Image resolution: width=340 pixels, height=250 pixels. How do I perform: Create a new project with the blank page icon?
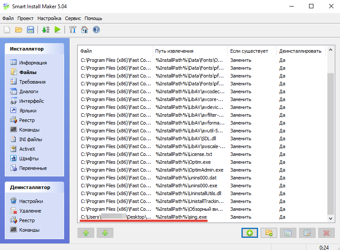pyautogui.click(x=7, y=30)
